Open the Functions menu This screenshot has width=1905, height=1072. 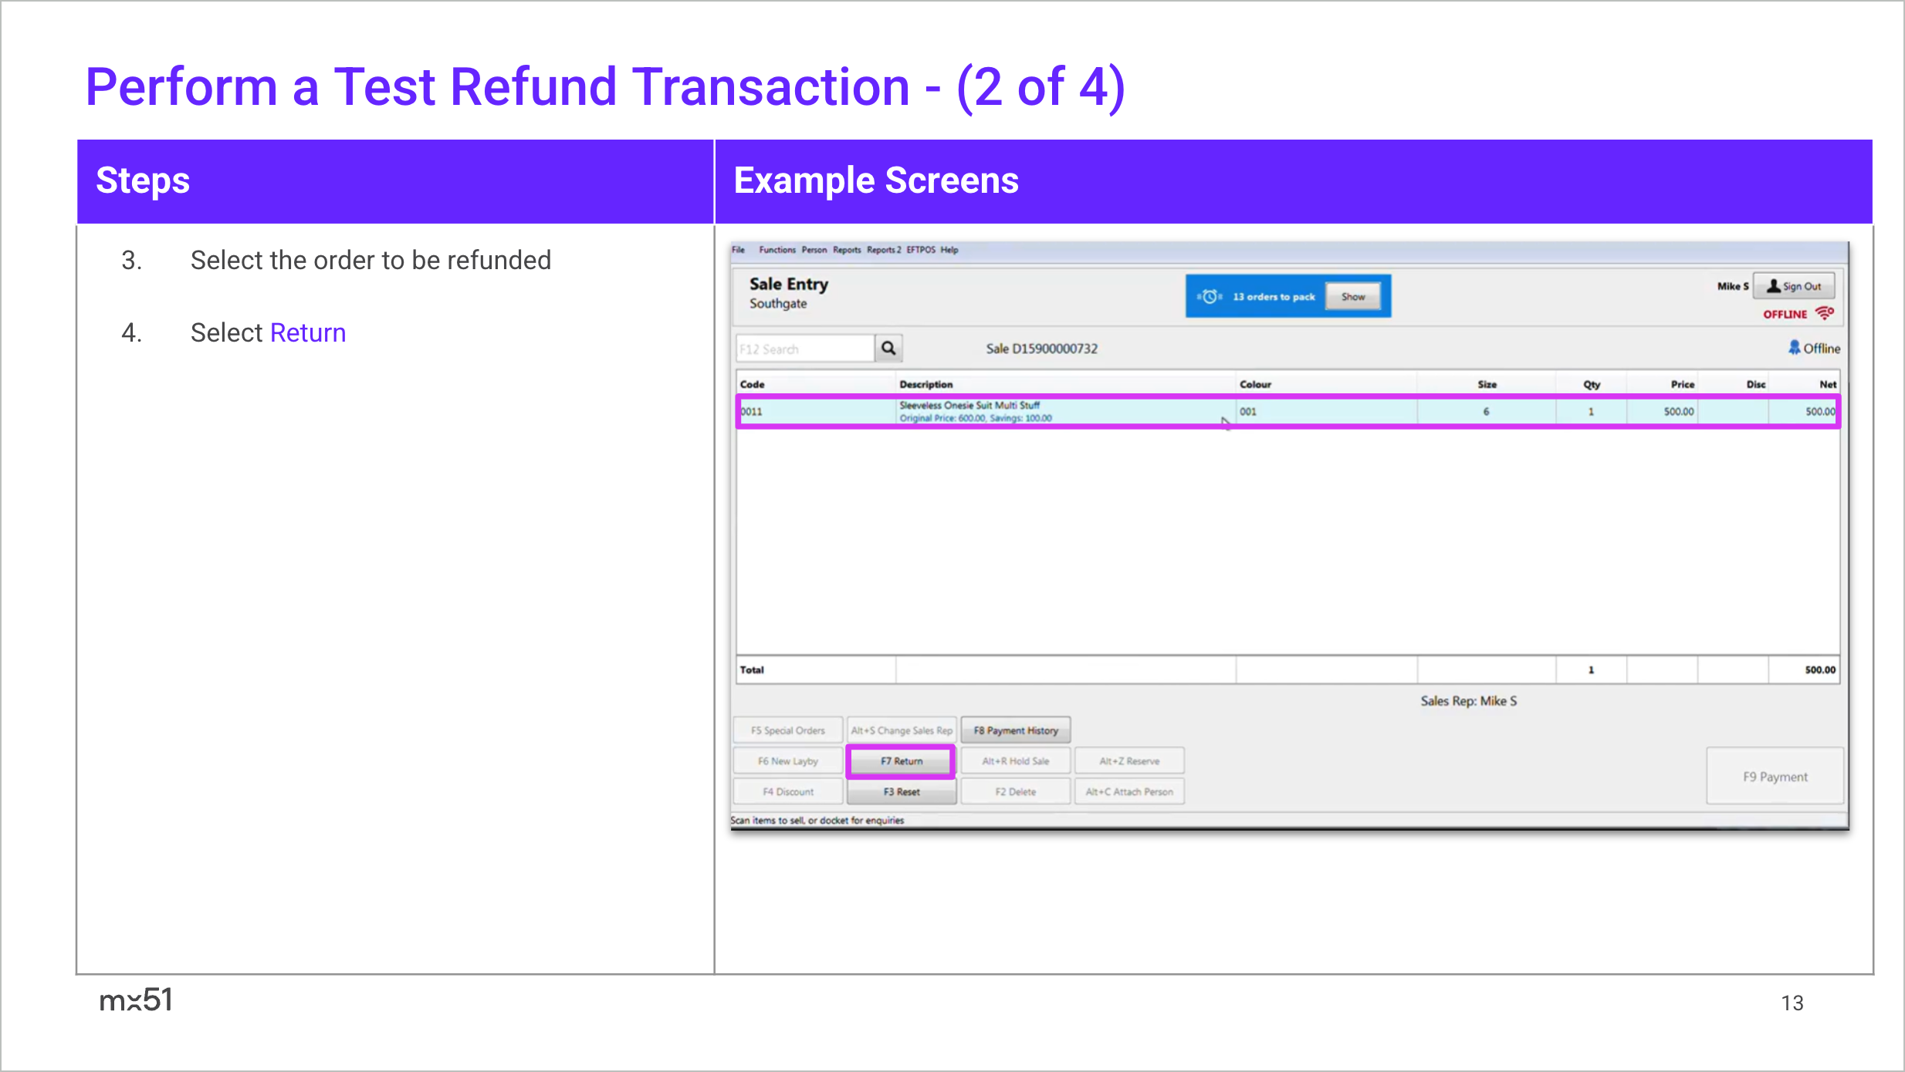coord(777,250)
